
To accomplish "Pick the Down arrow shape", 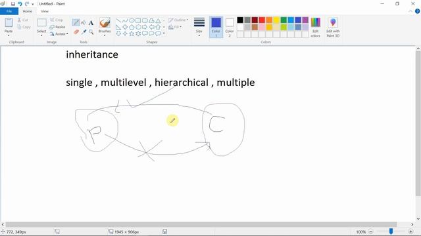I will tap(118, 33).
